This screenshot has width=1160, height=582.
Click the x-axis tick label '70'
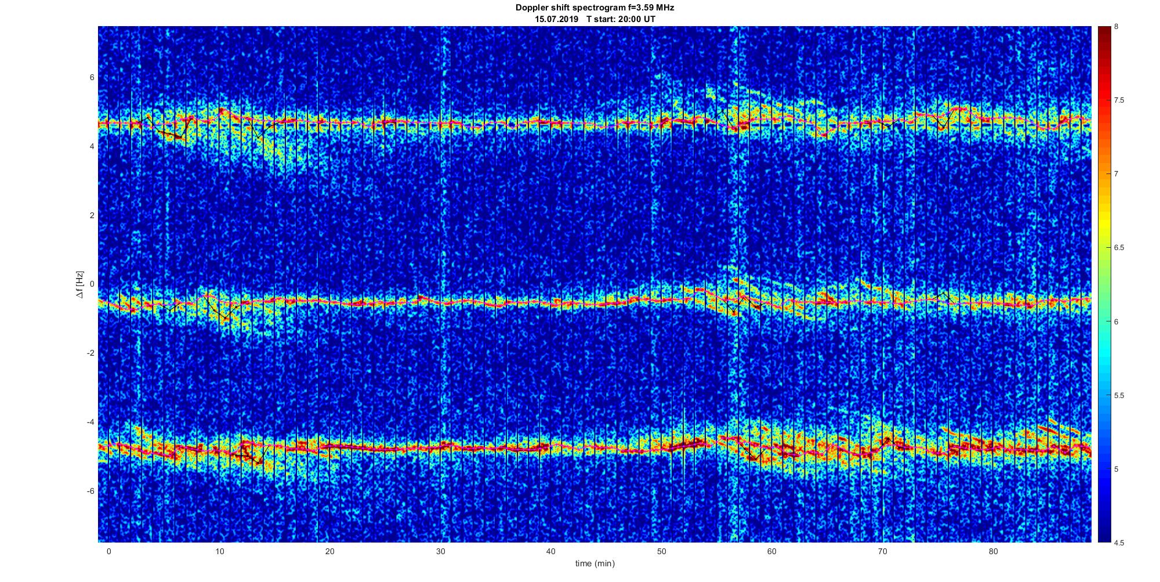pos(882,552)
